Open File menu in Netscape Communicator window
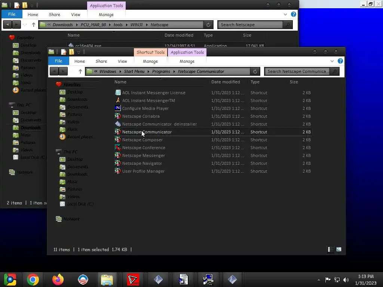The height and width of the screenshot is (287, 383). point(59,61)
